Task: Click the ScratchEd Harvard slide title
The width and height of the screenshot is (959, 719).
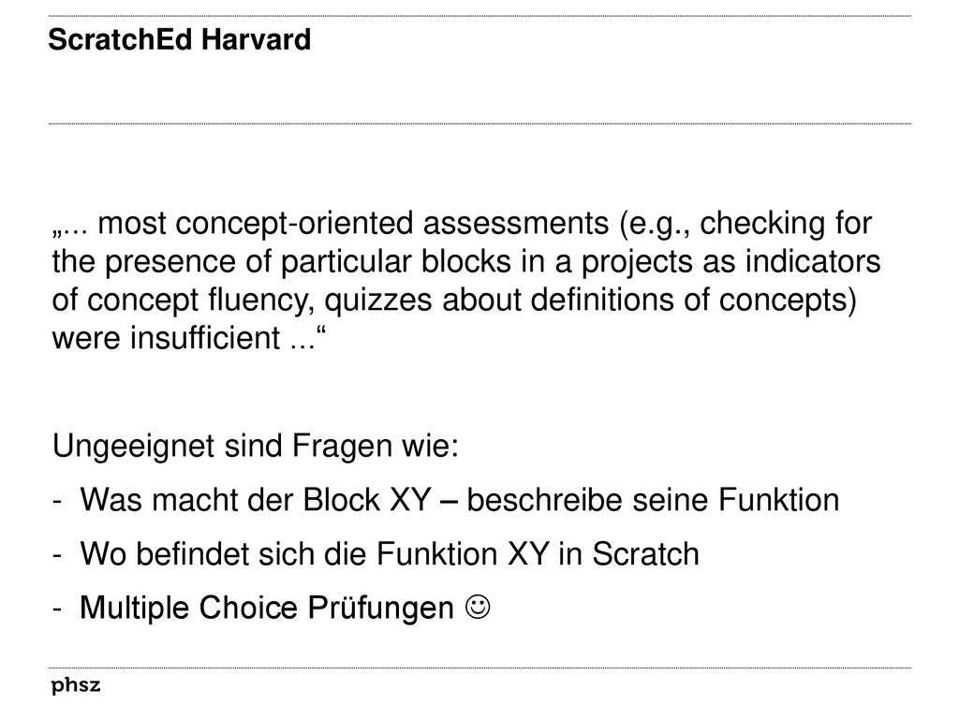Action: click(179, 39)
